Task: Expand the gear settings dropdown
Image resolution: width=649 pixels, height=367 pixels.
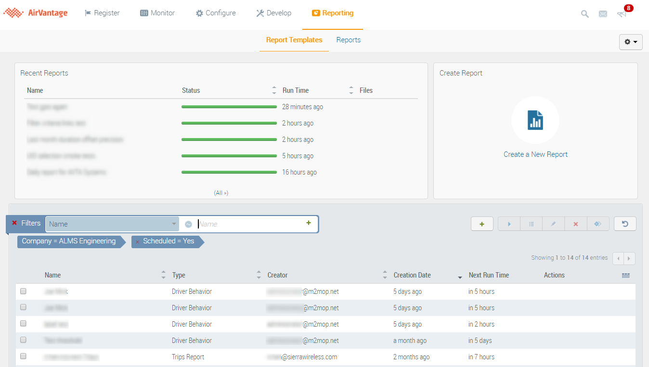Action: coord(630,42)
